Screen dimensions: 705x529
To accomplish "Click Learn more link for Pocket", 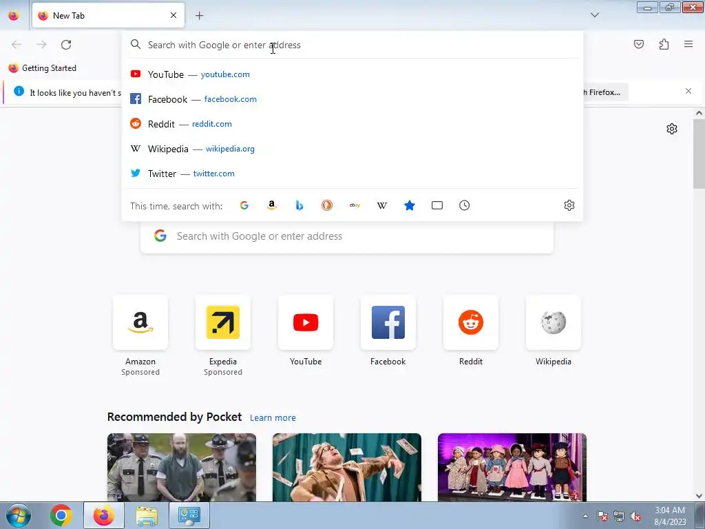I will [273, 418].
